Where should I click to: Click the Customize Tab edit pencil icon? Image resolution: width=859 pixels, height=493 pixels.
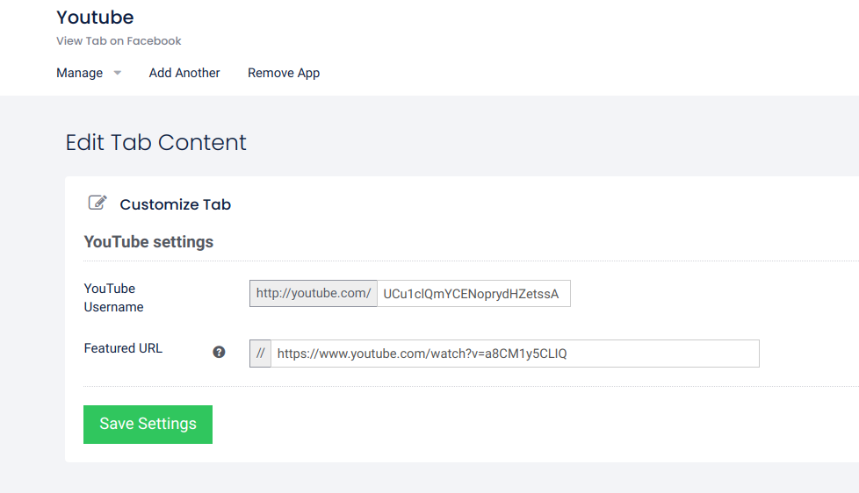coord(97,204)
